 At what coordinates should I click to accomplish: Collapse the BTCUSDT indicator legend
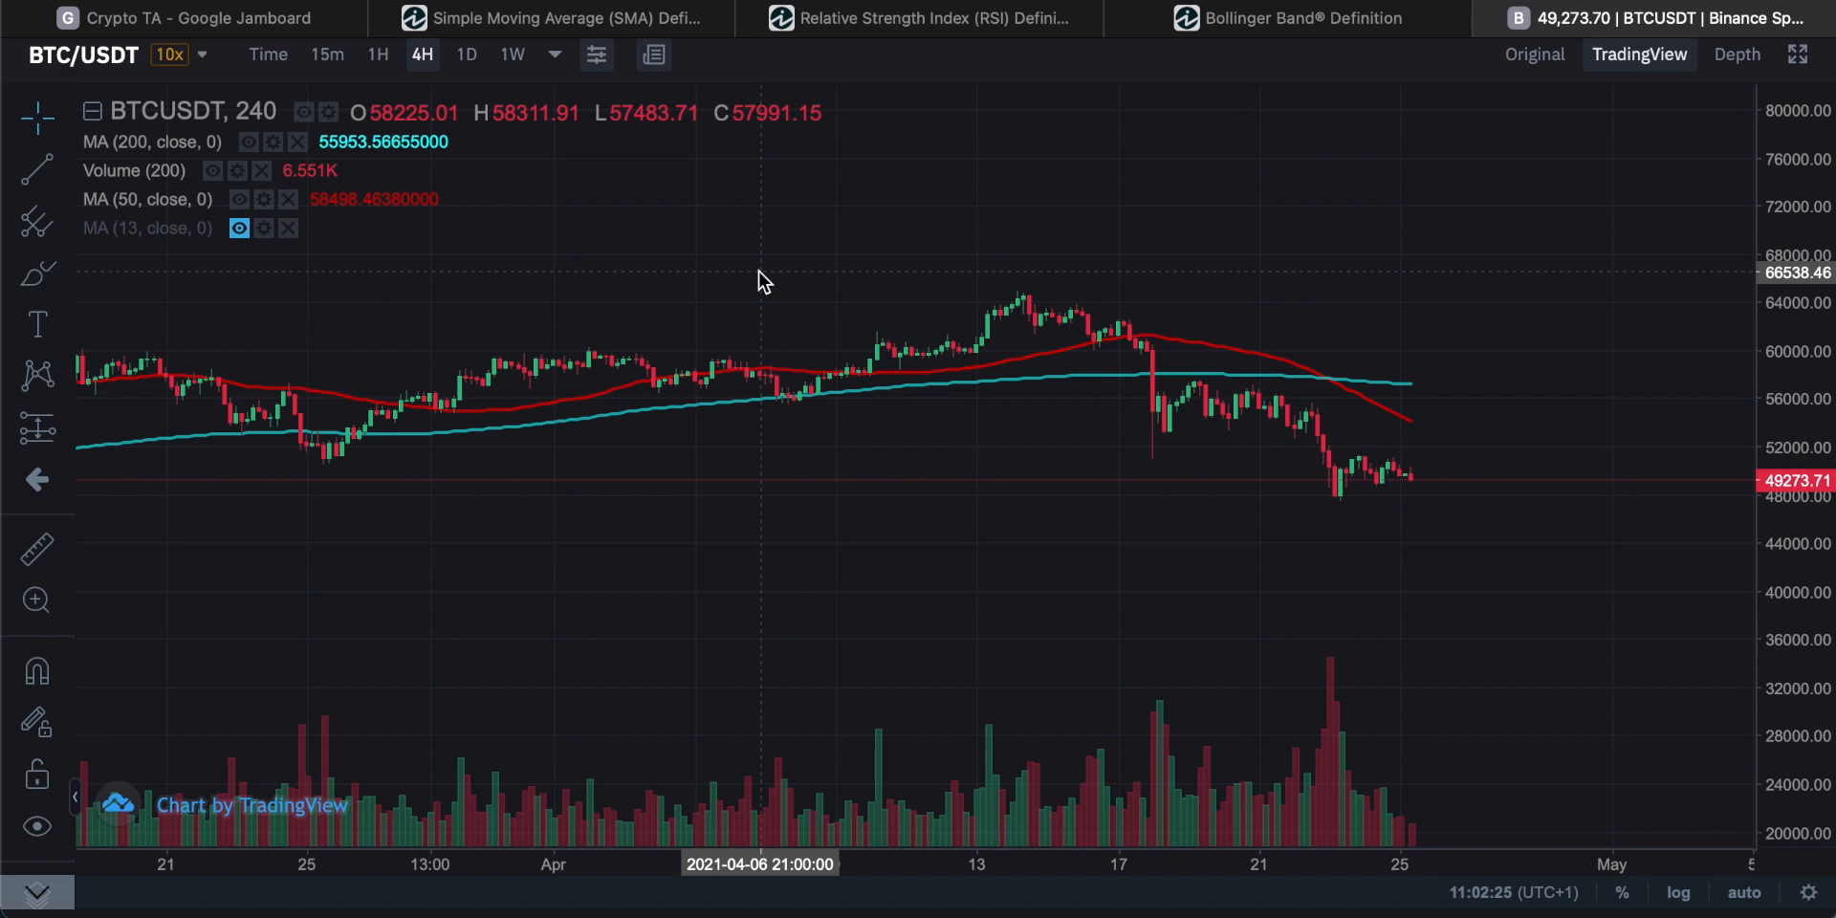click(93, 112)
